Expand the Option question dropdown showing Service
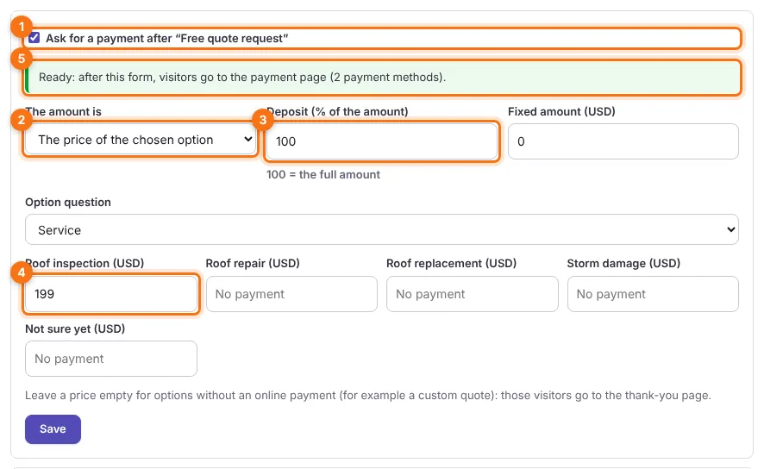Viewport: 764px width, 469px height. point(381,229)
